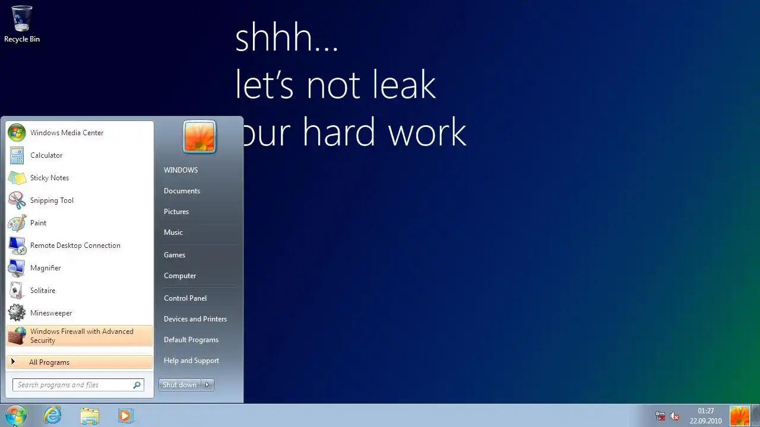Image resolution: width=760 pixels, height=427 pixels.
Task: Open Music from the Start menu
Action: tap(173, 232)
